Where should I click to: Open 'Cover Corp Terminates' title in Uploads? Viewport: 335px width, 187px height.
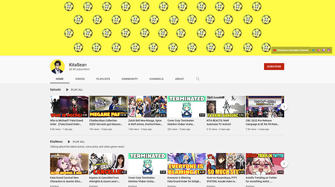pos(181,122)
